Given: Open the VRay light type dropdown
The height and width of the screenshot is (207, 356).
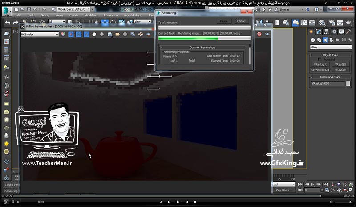Looking at the screenshot, I should (x=331, y=47).
